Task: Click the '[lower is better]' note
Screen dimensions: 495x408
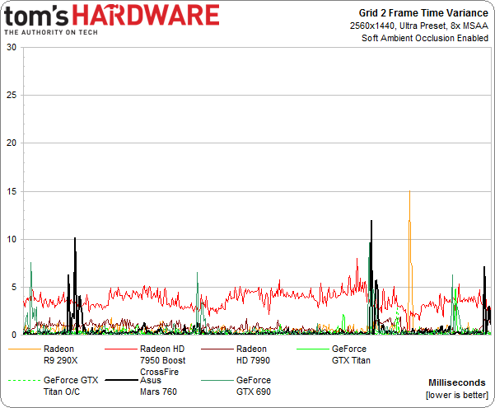Action: pos(457,395)
